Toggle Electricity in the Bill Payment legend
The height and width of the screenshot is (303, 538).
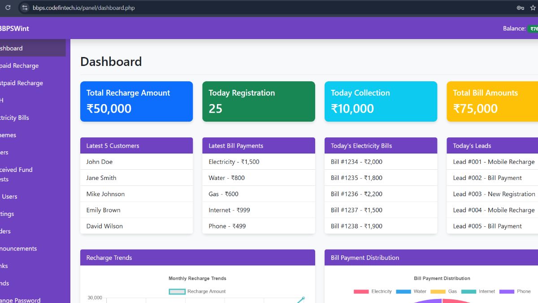(x=373, y=291)
